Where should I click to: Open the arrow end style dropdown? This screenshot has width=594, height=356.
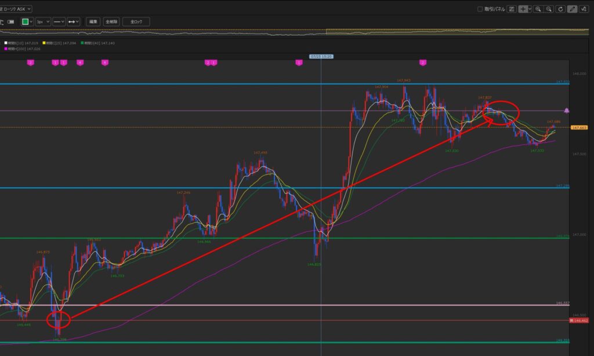[74, 21]
